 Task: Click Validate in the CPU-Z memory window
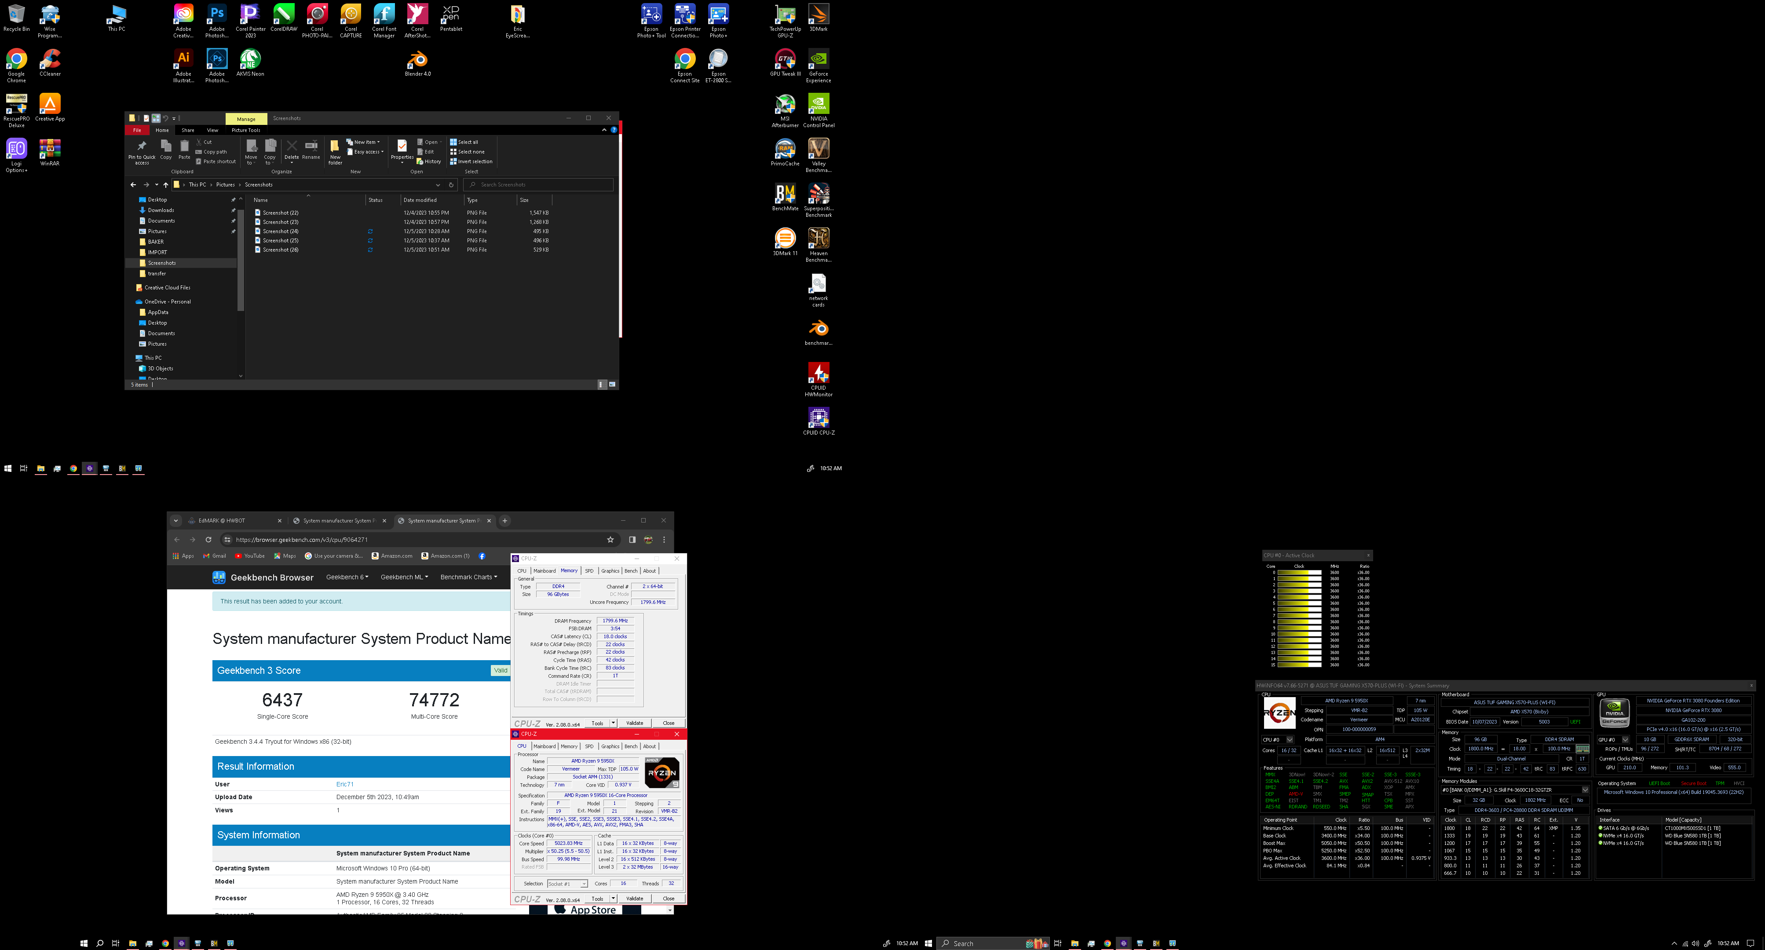(635, 723)
